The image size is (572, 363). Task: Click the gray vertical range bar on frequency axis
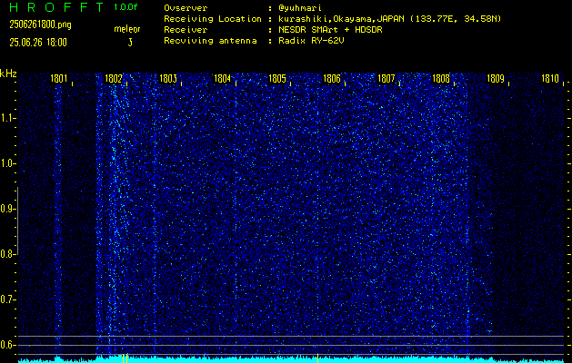17,221
